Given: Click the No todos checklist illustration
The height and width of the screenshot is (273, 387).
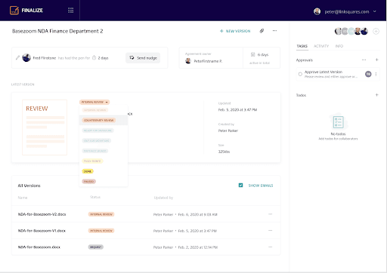Looking at the screenshot, I should click(338, 122).
